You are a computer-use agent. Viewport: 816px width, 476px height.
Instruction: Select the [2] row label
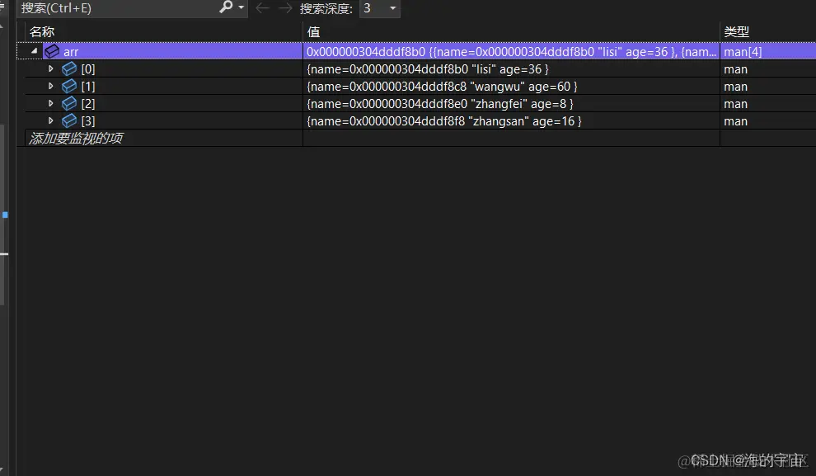(x=88, y=104)
